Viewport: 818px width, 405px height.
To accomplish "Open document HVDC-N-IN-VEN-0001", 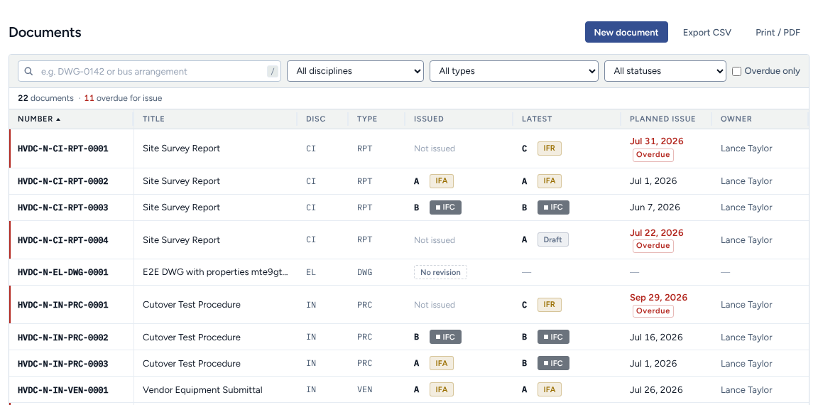I will point(62,390).
